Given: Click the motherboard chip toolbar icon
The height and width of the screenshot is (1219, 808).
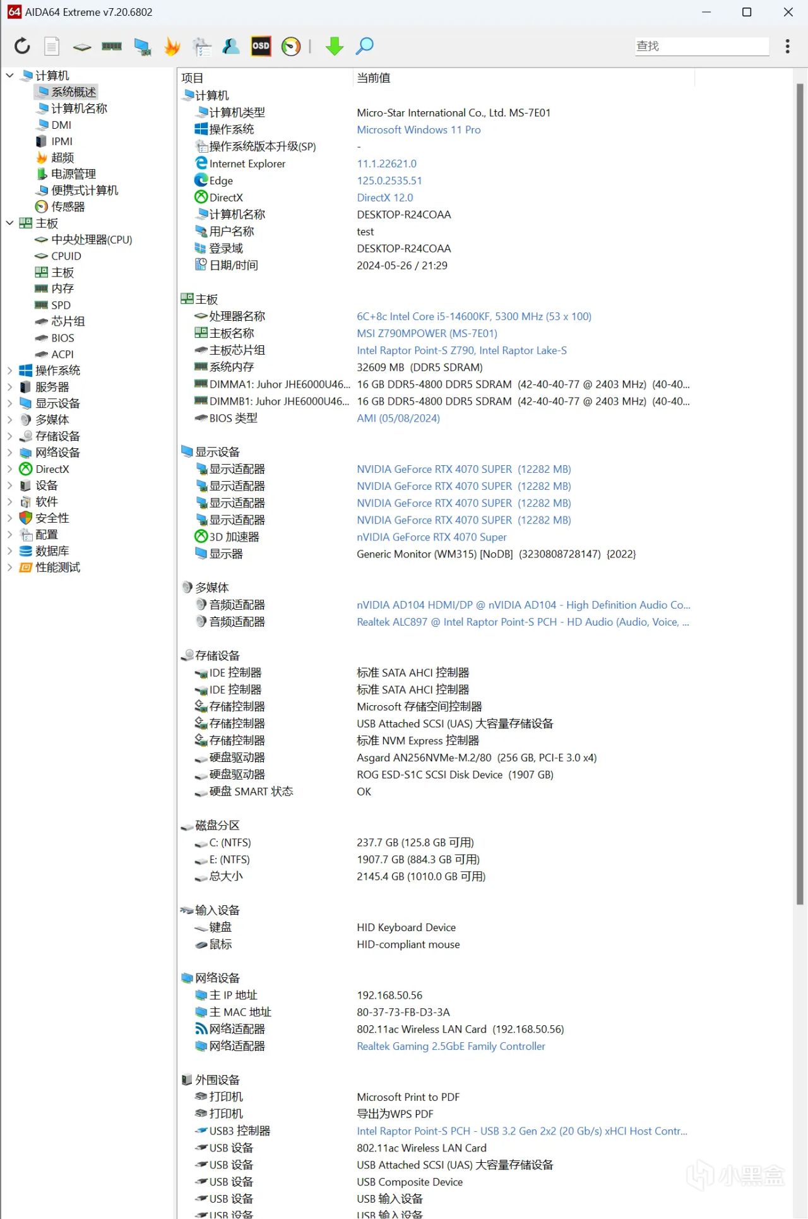Looking at the screenshot, I should coord(82,47).
